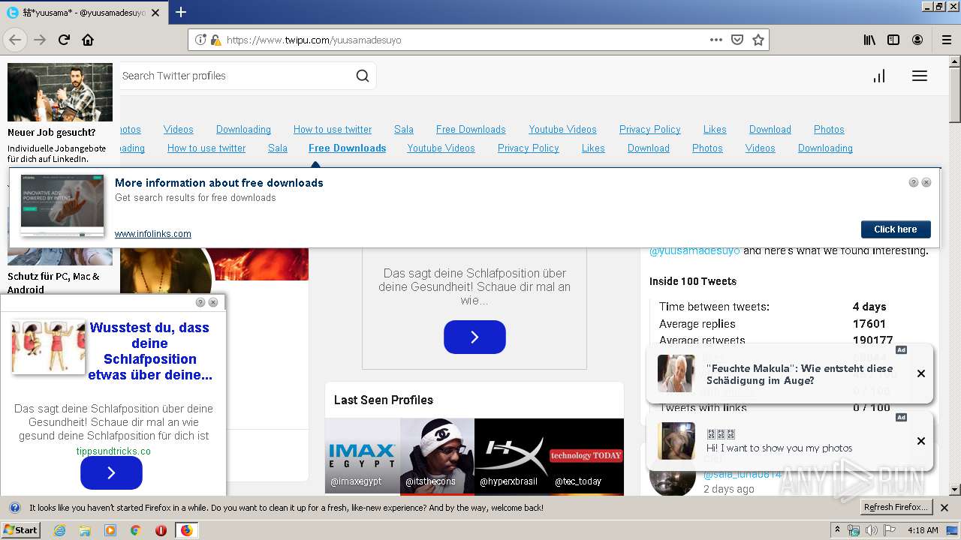Show hidden system tray icons
This screenshot has height=540, width=961.
(x=837, y=530)
